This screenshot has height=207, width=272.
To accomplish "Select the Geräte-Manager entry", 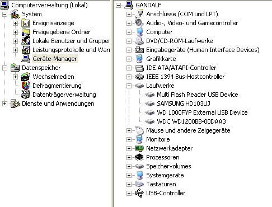I will (x=55, y=59).
